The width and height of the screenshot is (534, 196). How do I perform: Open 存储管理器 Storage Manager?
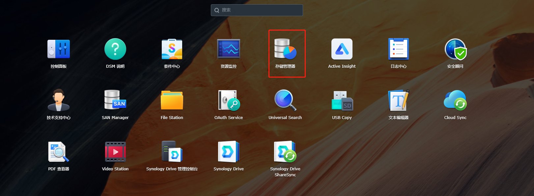(x=285, y=49)
